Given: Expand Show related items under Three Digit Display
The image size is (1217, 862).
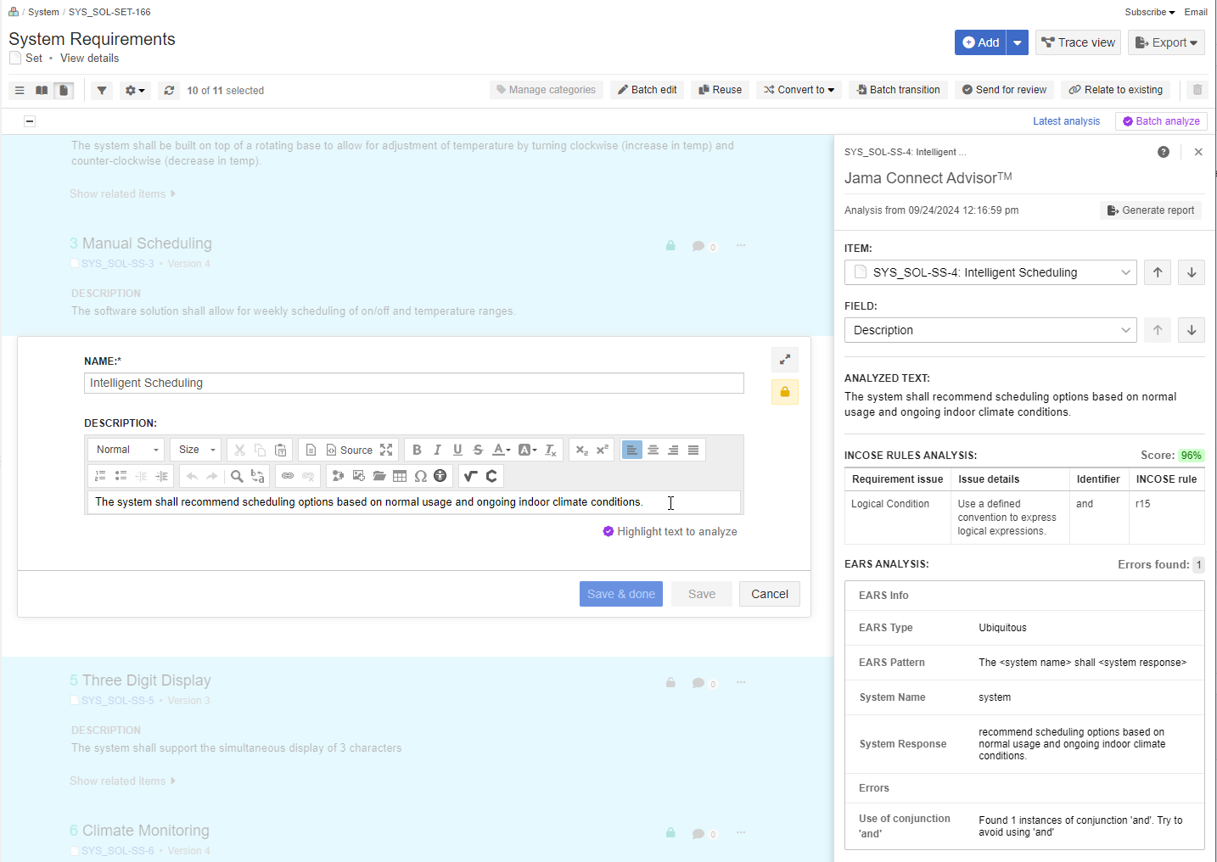Looking at the screenshot, I should (x=122, y=781).
